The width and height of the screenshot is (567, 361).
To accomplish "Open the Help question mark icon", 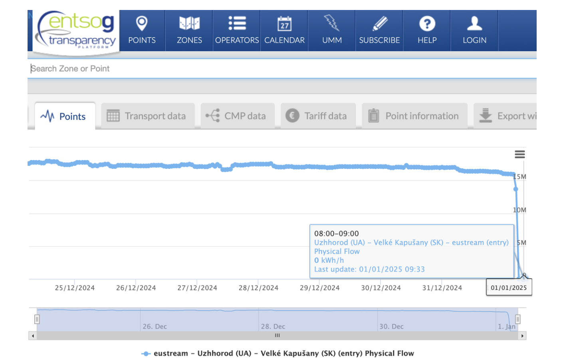I will pyautogui.click(x=427, y=24).
